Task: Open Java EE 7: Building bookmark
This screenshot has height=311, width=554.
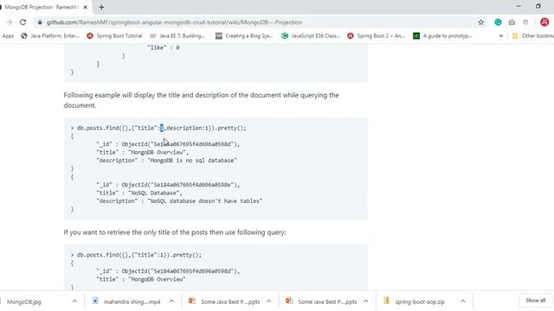Action: point(177,35)
